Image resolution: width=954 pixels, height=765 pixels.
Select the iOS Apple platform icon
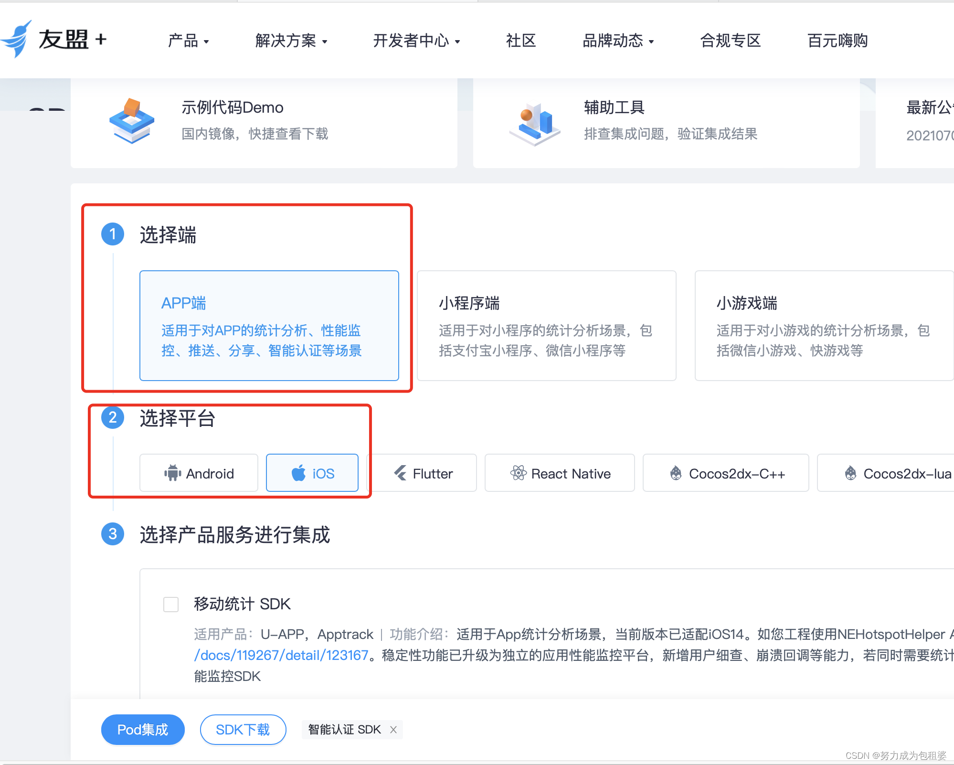pos(298,473)
